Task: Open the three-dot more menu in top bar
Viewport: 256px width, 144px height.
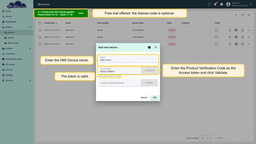Action: click(x=251, y=4)
